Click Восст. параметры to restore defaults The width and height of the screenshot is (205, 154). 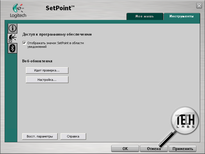click(40, 136)
